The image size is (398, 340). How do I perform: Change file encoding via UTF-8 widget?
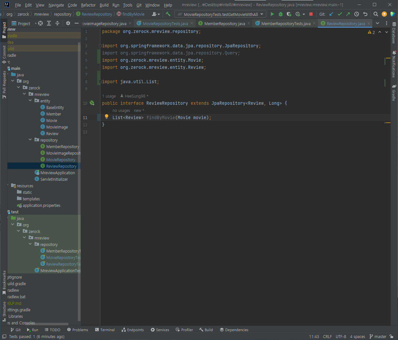pyautogui.click(x=341, y=336)
